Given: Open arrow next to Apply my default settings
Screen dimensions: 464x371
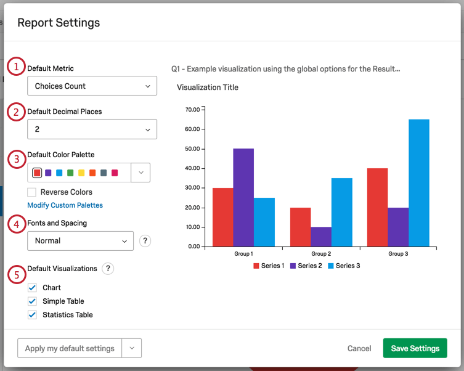Looking at the screenshot, I should tap(132, 348).
